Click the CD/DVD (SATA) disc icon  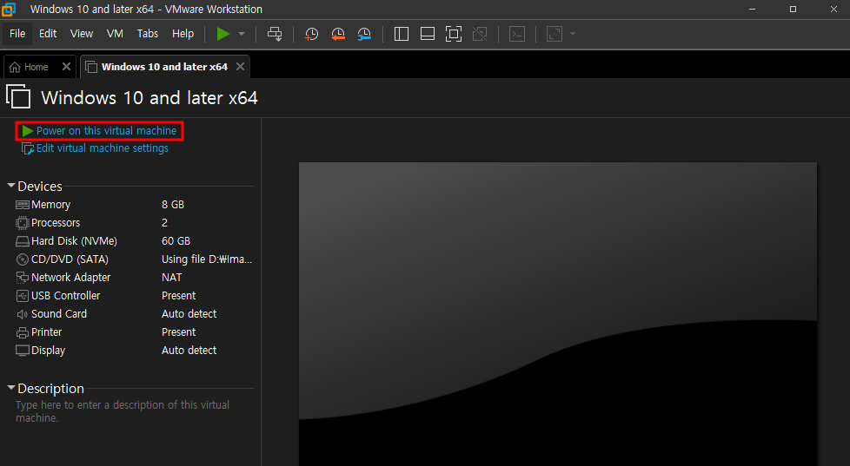click(23, 259)
